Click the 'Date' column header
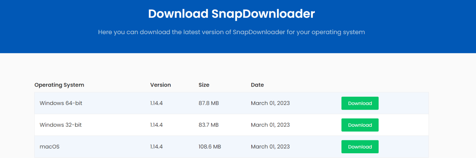The image size is (476, 158). point(257,85)
